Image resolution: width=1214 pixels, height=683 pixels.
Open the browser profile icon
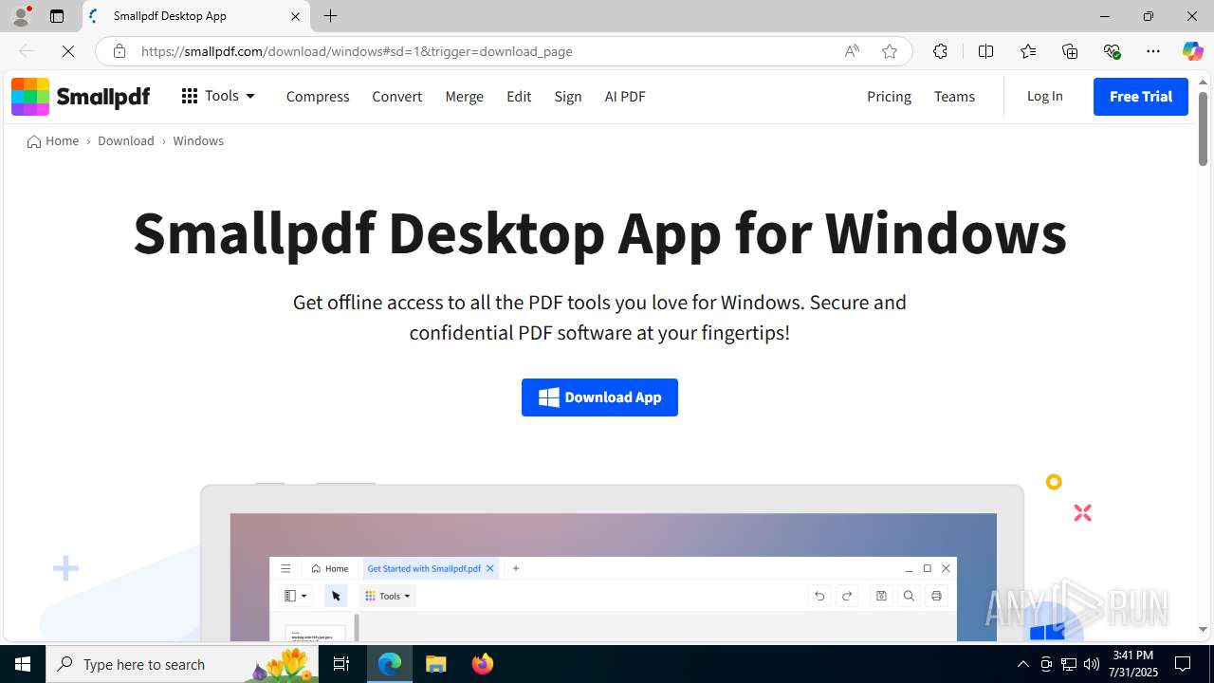[x=21, y=16]
